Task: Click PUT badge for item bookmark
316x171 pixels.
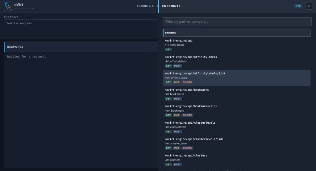Action: [177, 115]
